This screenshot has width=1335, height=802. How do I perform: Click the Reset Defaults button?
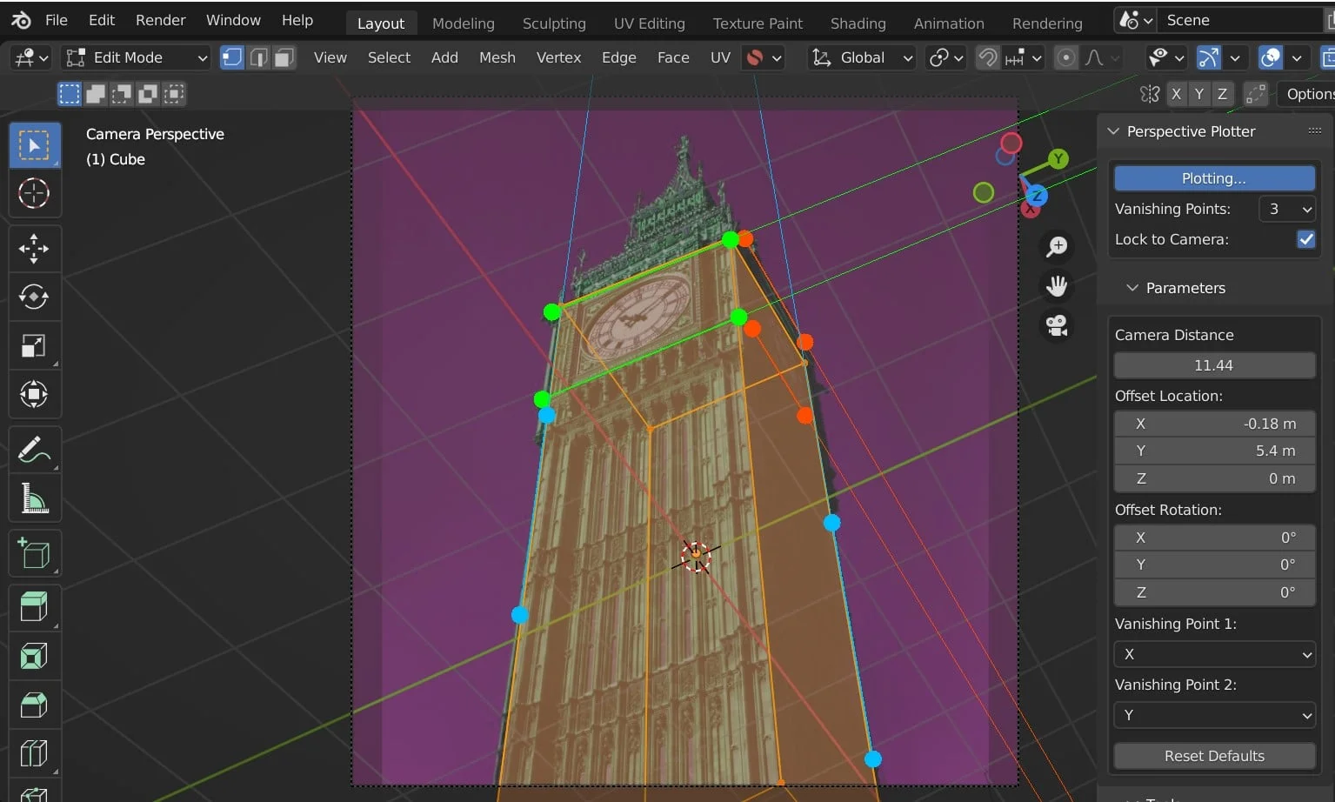[x=1214, y=756]
